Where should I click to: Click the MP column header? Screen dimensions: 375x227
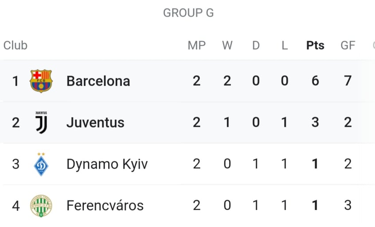pos(197,45)
